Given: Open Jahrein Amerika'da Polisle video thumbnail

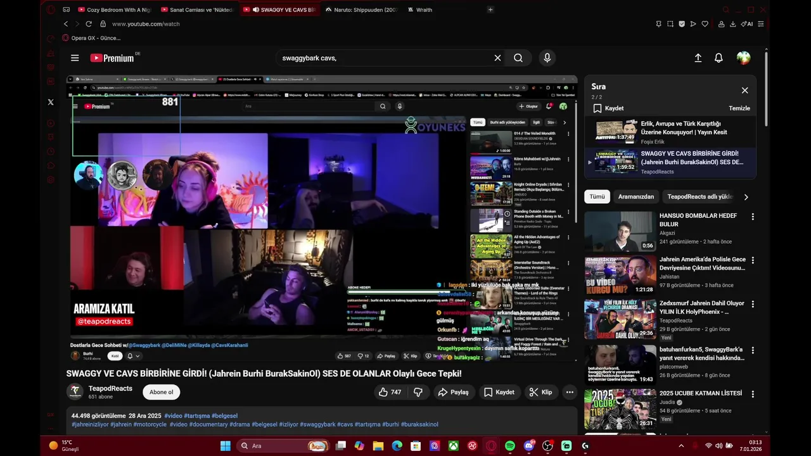Looking at the screenshot, I should coord(620,275).
